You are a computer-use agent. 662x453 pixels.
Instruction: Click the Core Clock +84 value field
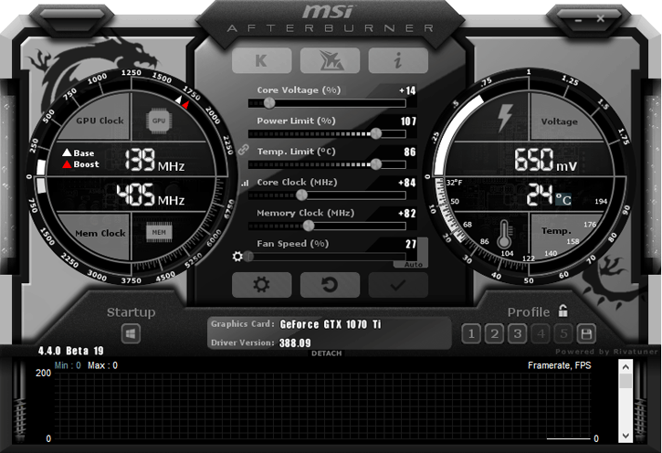click(x=407, y=183)
